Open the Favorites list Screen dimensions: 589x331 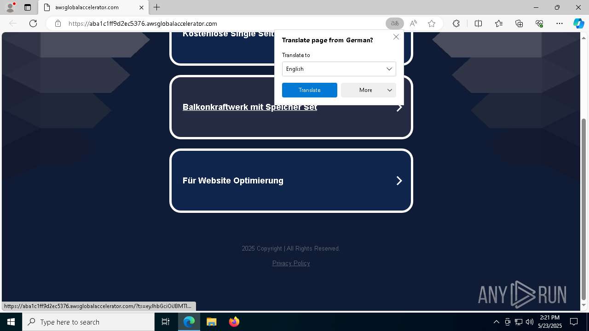[x=499, y=23]
